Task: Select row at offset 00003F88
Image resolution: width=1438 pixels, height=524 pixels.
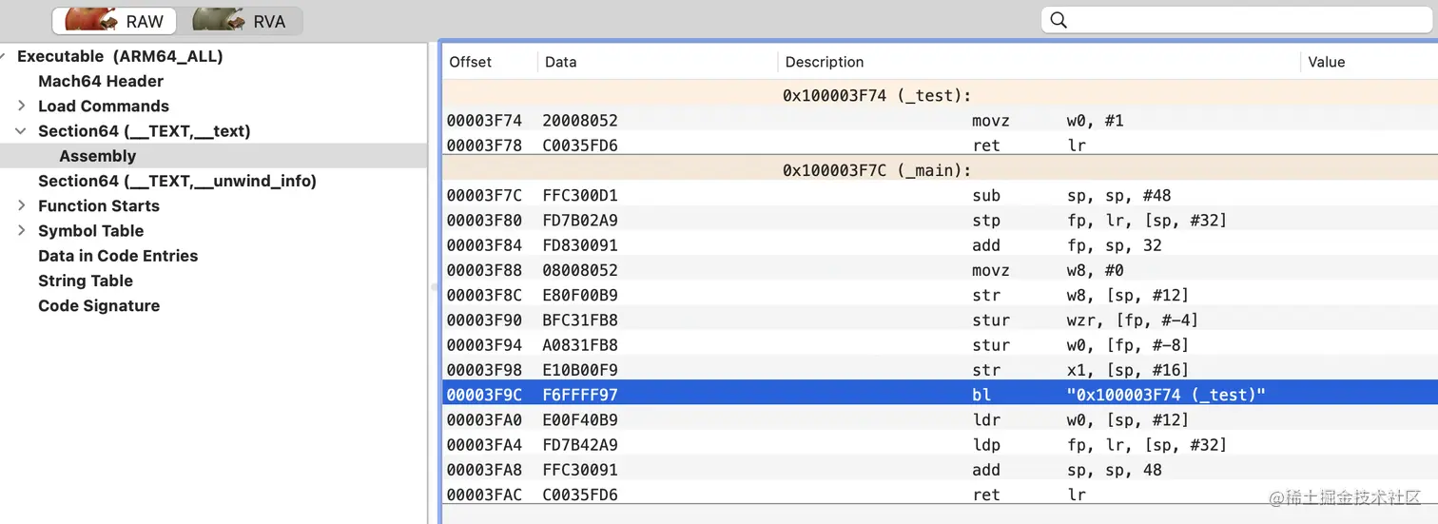Action: (940, 270)
